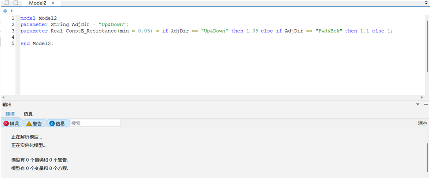Screen dimensions: 430x179
Task: Click the blue cube model icon
Action: (x=5, y=11)
